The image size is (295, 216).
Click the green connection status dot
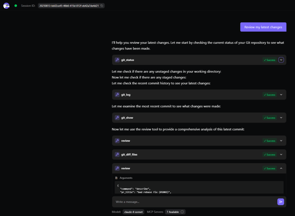pos(16,5)
